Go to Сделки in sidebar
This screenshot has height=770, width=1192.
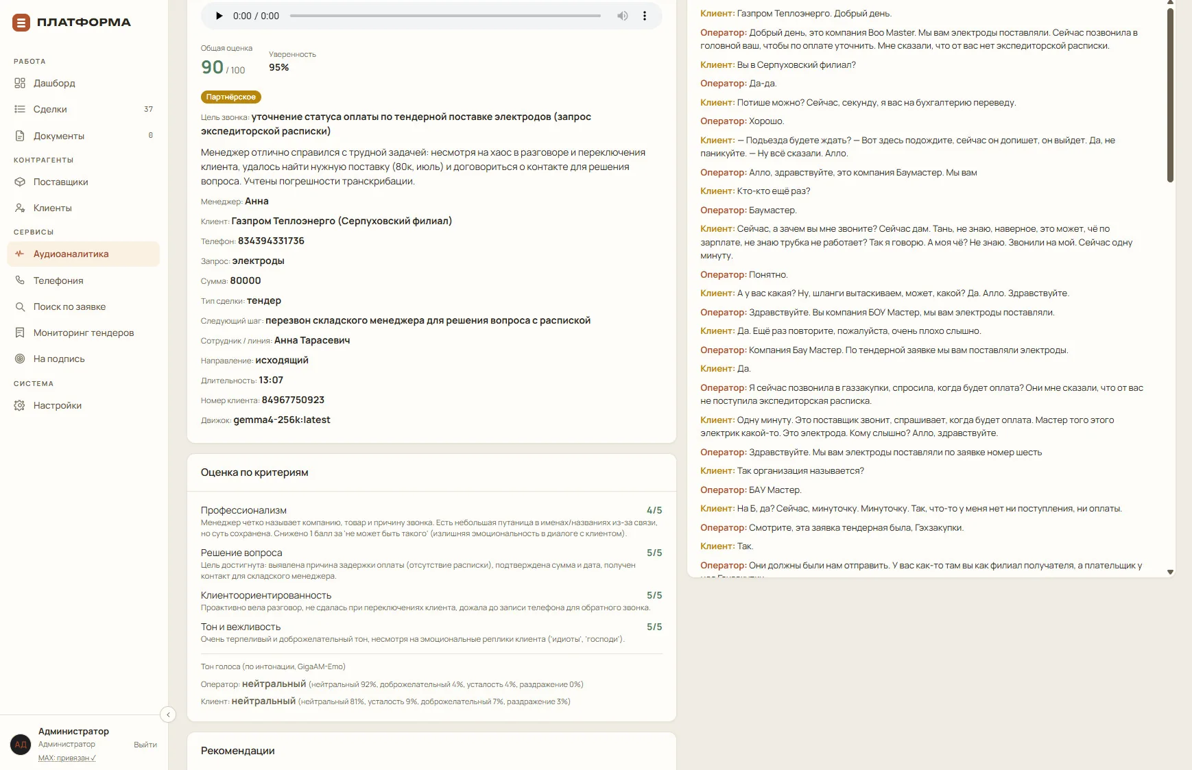coord(83,109)
